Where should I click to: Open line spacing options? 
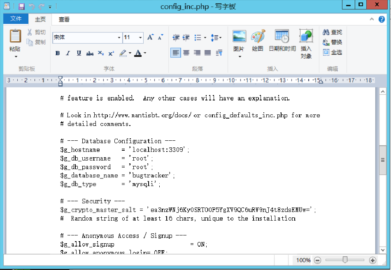[x=216, y=37]
